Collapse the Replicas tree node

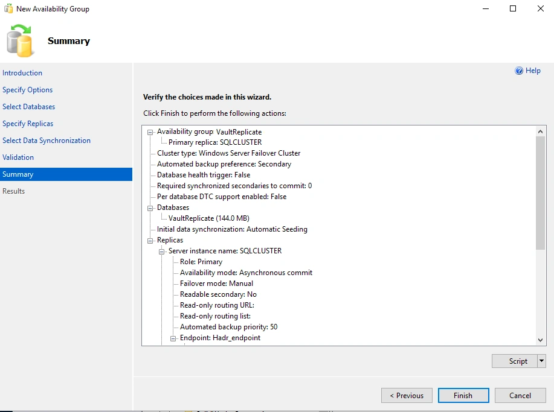click(x=150, y=240)
